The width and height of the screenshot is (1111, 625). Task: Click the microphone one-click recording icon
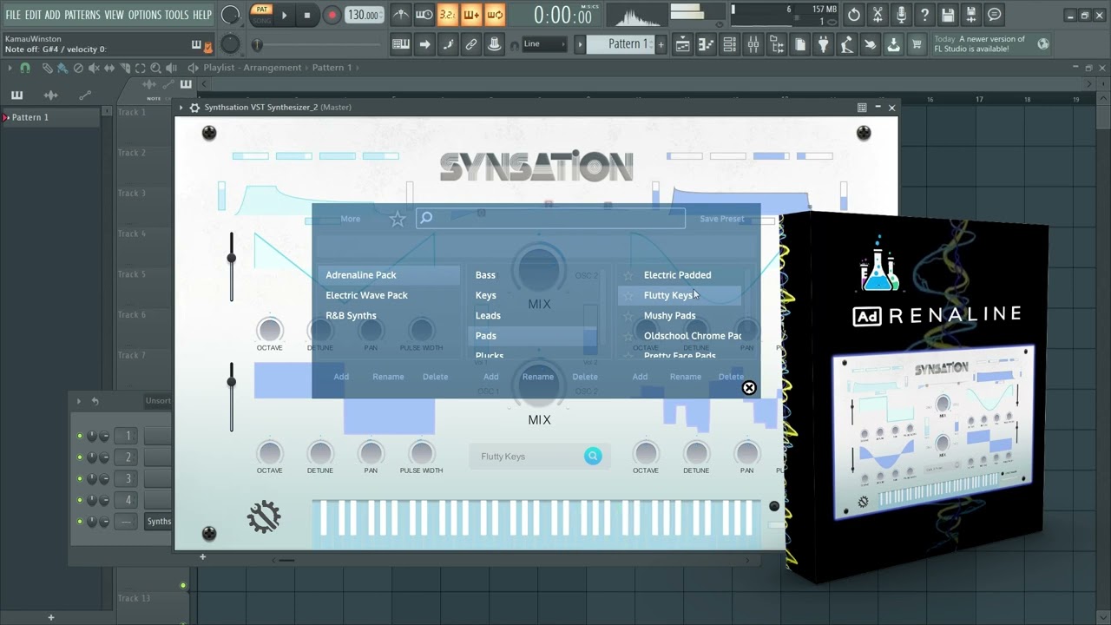point(901,15)
